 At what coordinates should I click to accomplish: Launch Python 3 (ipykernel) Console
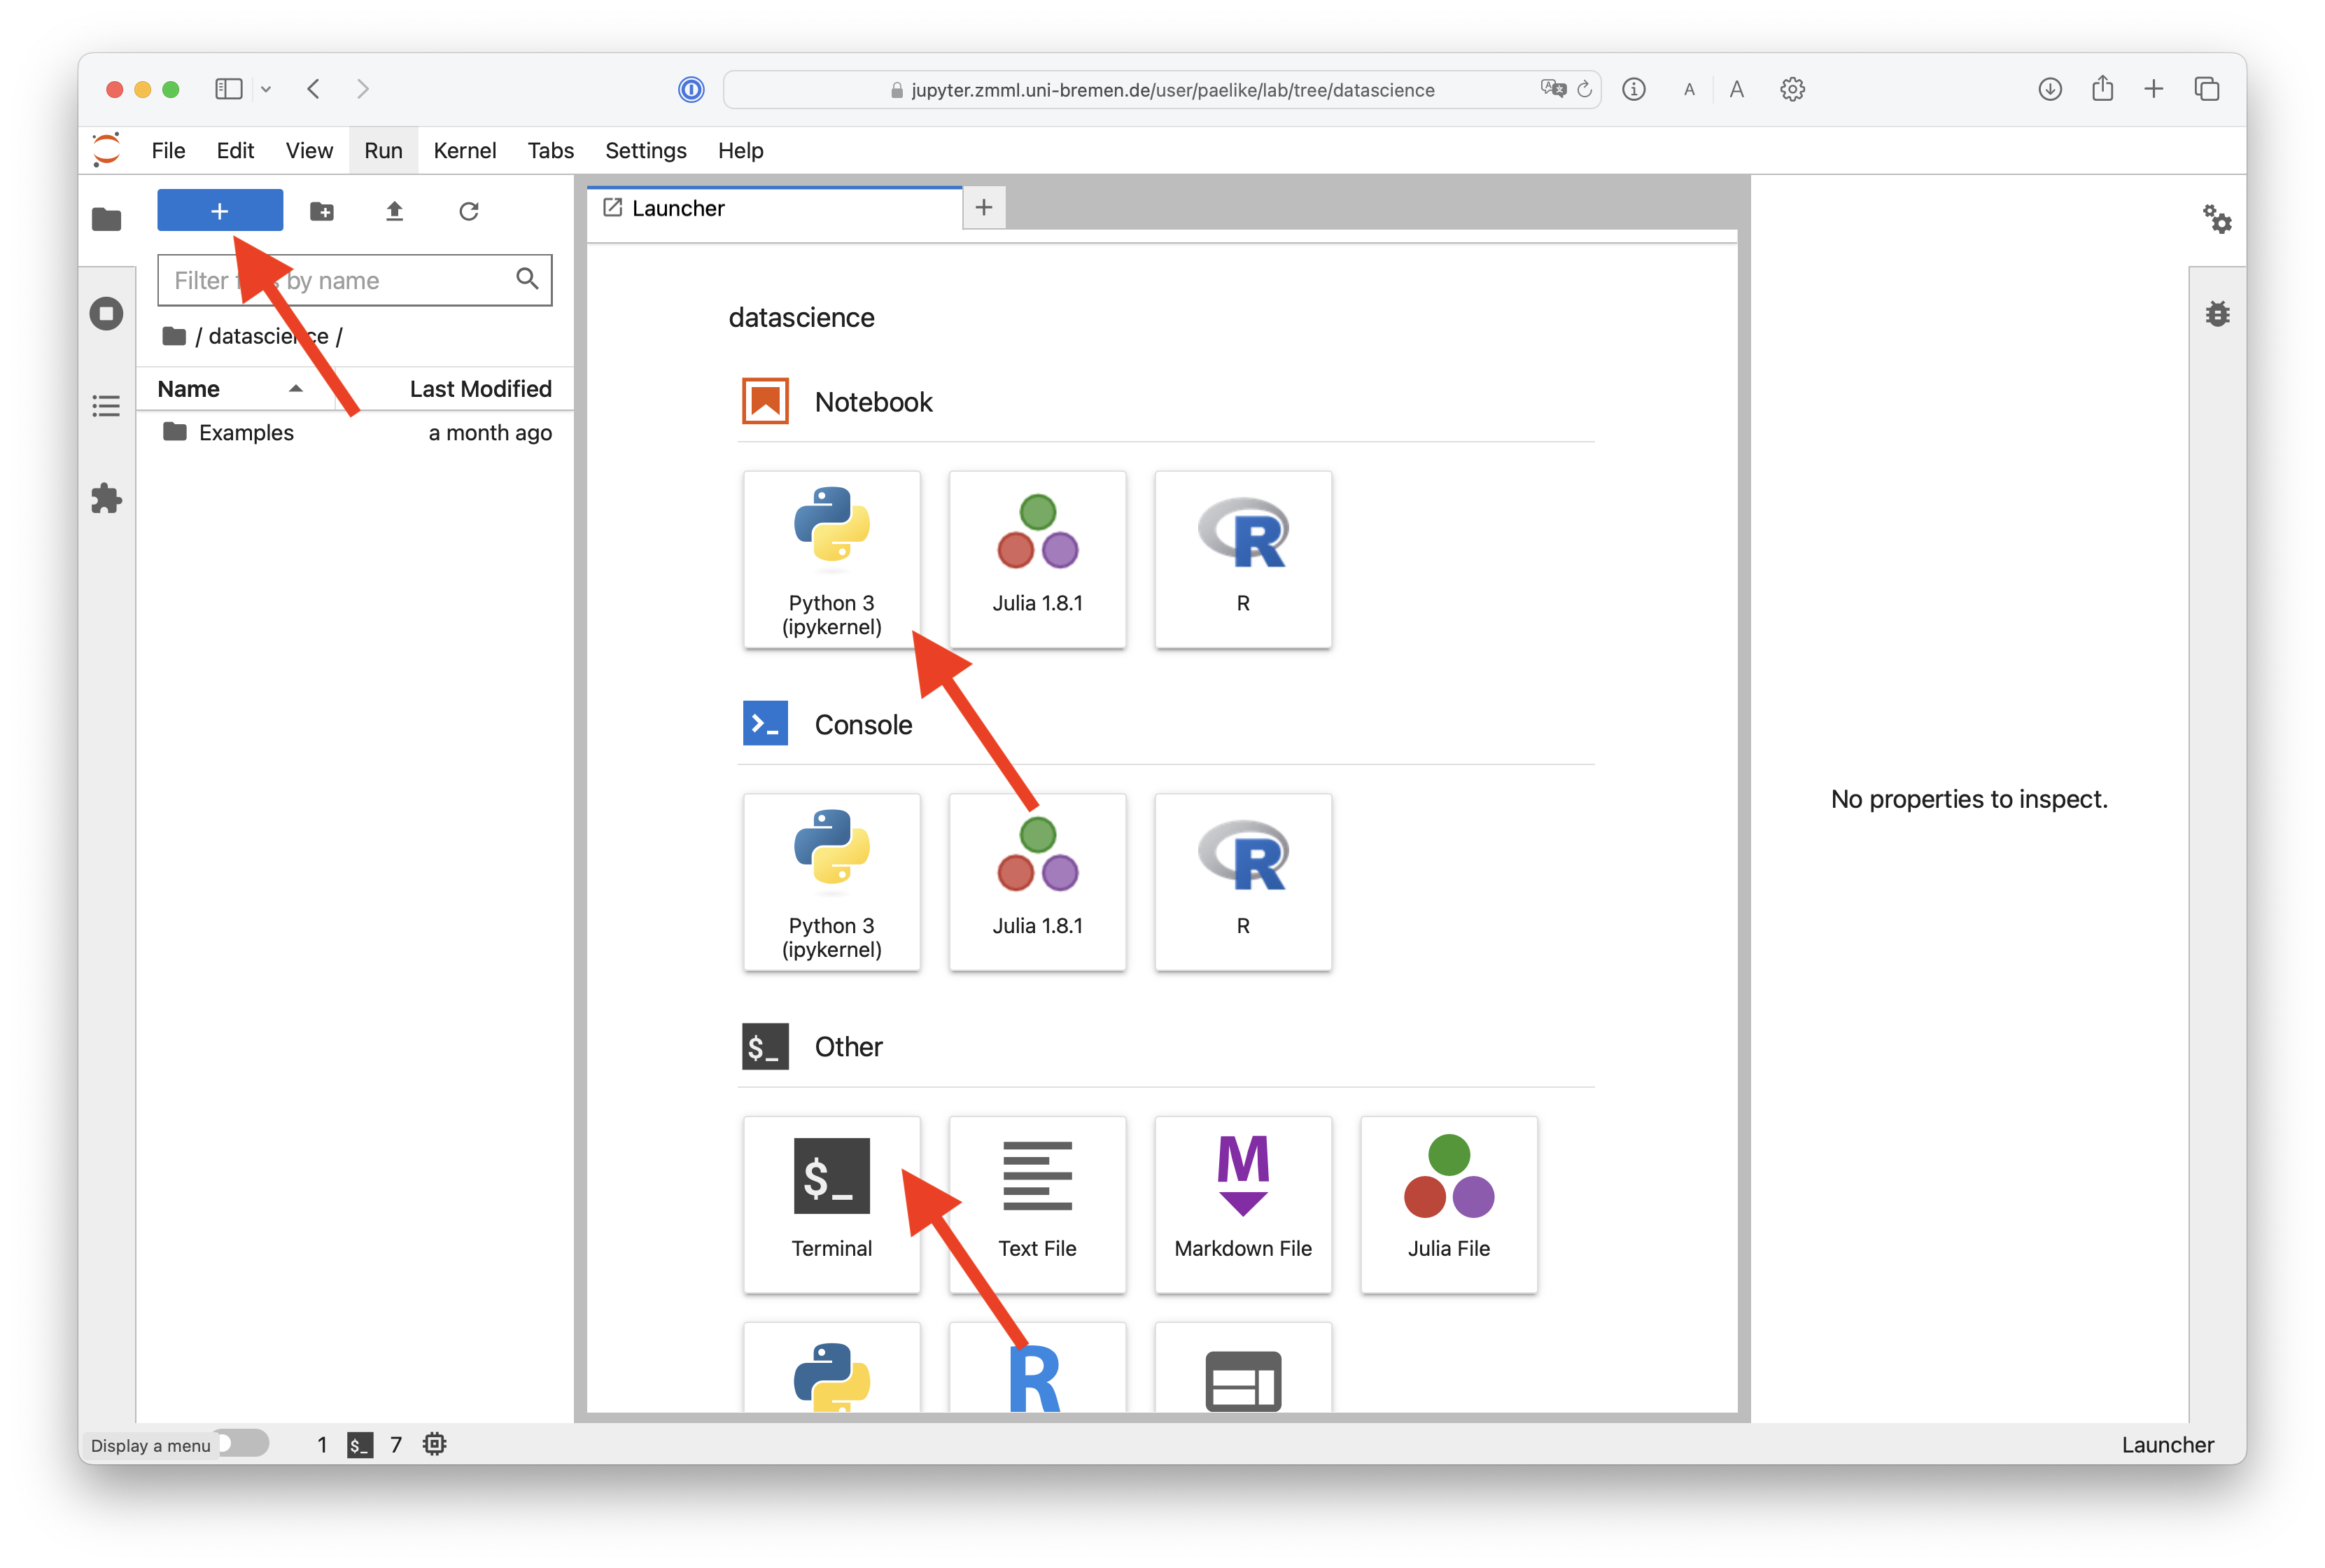click(x=831, y=882)
